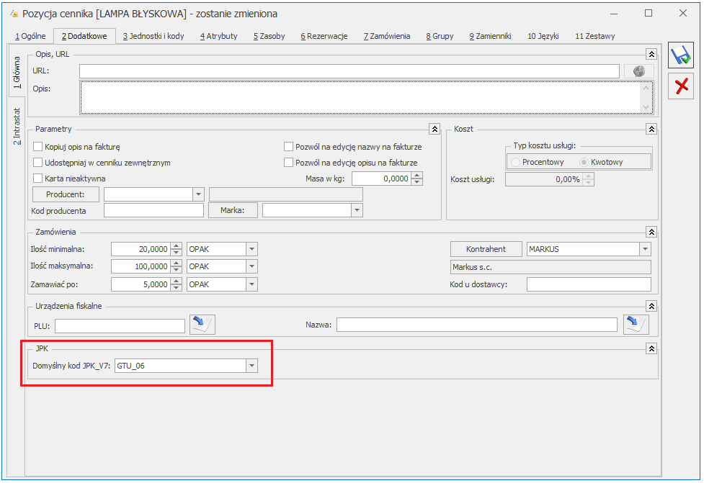Collapse the Opis, URL section
The width and height of the screenshot is (704, 483).
(x=651, y=54)
